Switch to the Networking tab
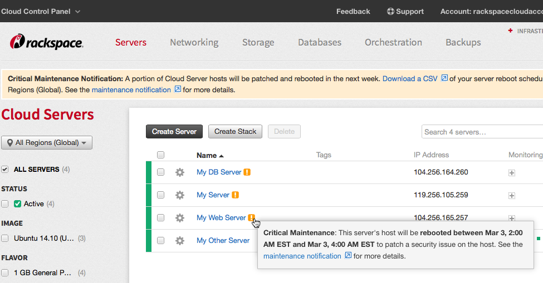The width and height of the screenshot is (543, 283). click(x=194, y=42)
